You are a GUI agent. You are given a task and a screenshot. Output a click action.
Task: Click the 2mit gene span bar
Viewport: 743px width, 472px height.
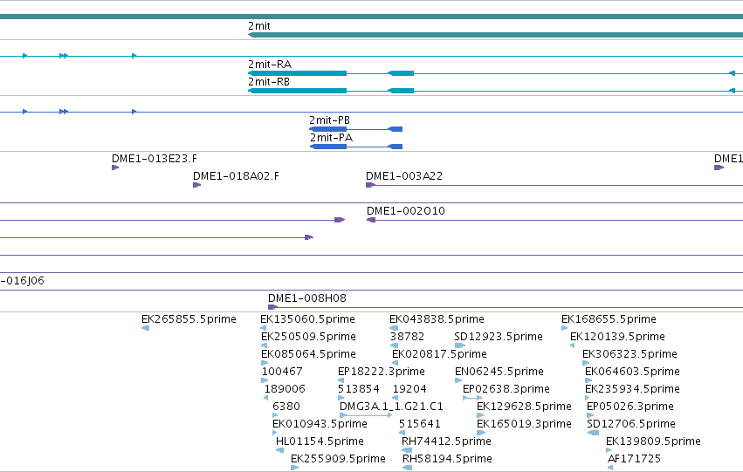[495, 35]
